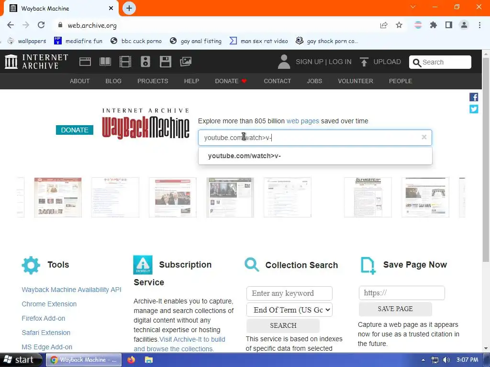This screenshot has width=490, height=367.
Task: Click the Collection Search magnifier icon
Action: (252, 265)
